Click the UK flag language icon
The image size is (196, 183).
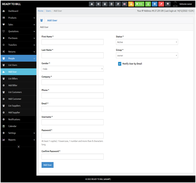124,4
